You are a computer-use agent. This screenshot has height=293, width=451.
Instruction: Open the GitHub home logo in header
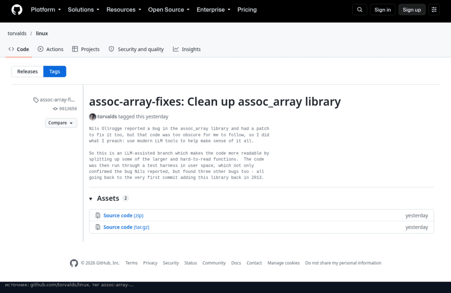pos(17,10)
